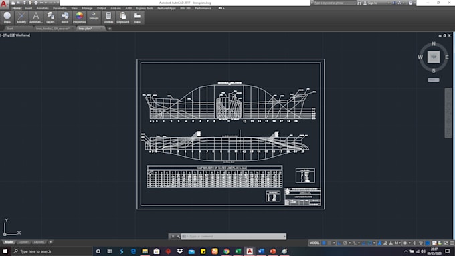Expand the Block ribbon panel
455x256 pixels.
click(x=65, y=17)
